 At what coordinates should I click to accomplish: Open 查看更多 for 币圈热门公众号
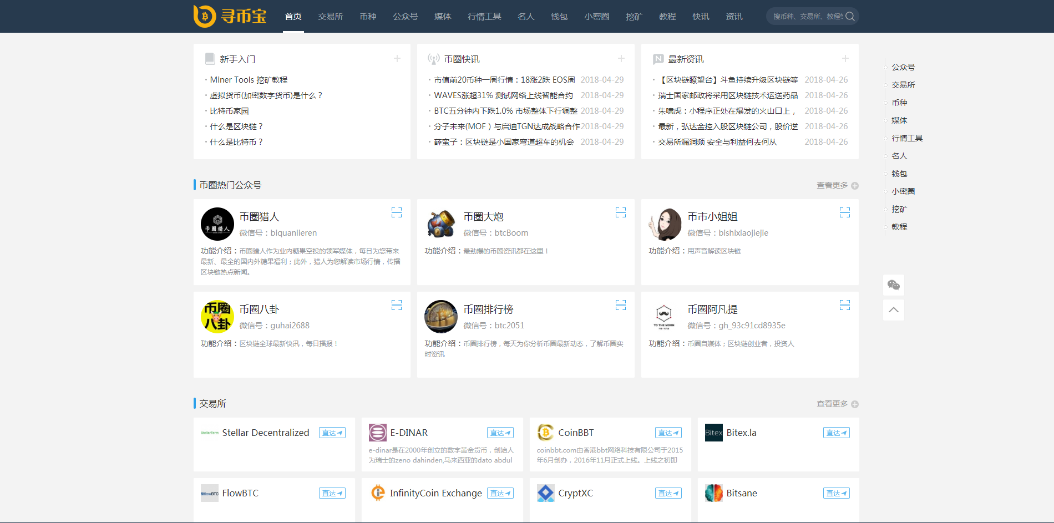[831, 185]
